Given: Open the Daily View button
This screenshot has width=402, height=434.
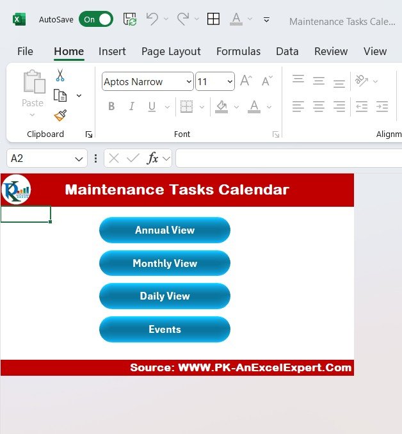Looking at the screenshot, I should (x=165, y=296).
